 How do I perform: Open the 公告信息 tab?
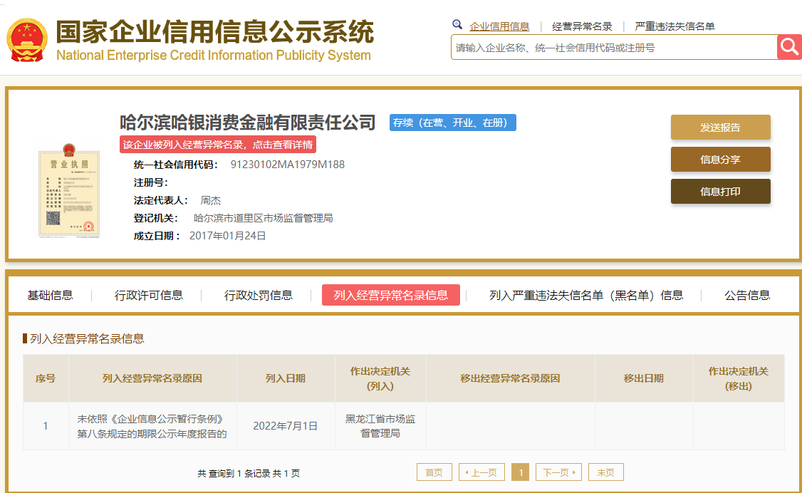click(x=747, y=295)
